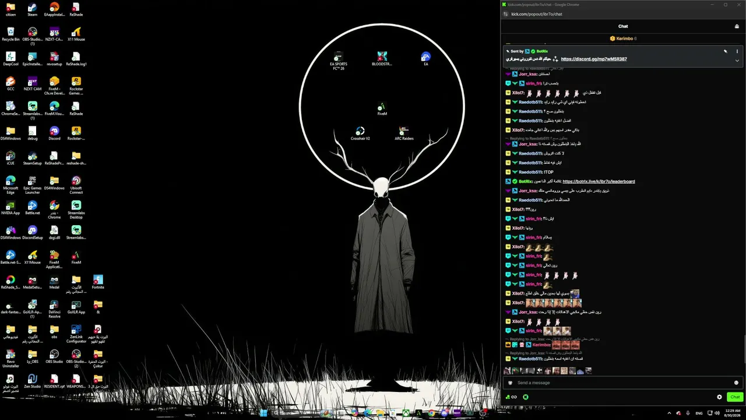Open the volume control in system tray

click(x=717, y=413)
